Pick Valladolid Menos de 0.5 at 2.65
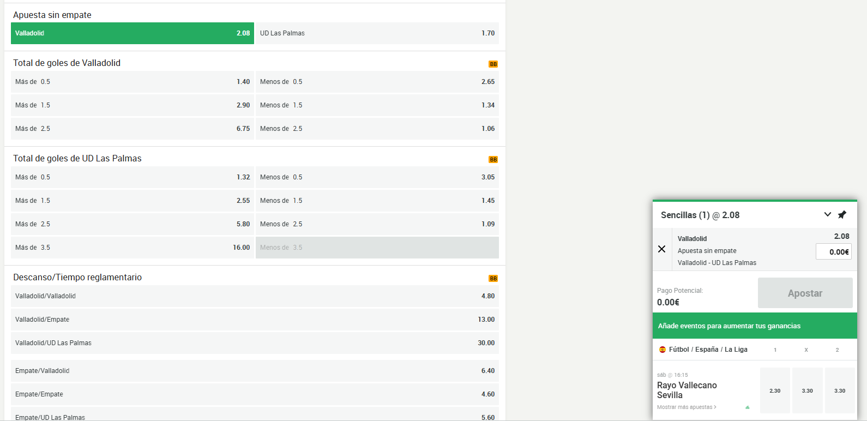 click(x=377, y=82)
